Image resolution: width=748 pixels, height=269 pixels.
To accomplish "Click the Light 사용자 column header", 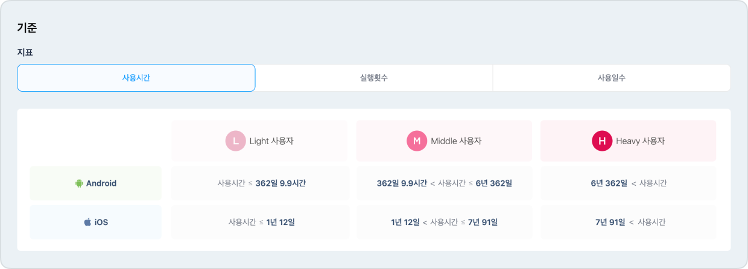I will tap(260, 141).
